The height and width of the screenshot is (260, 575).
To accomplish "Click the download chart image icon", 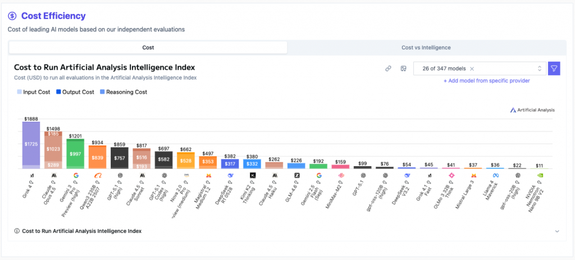I will click(403, 69).
